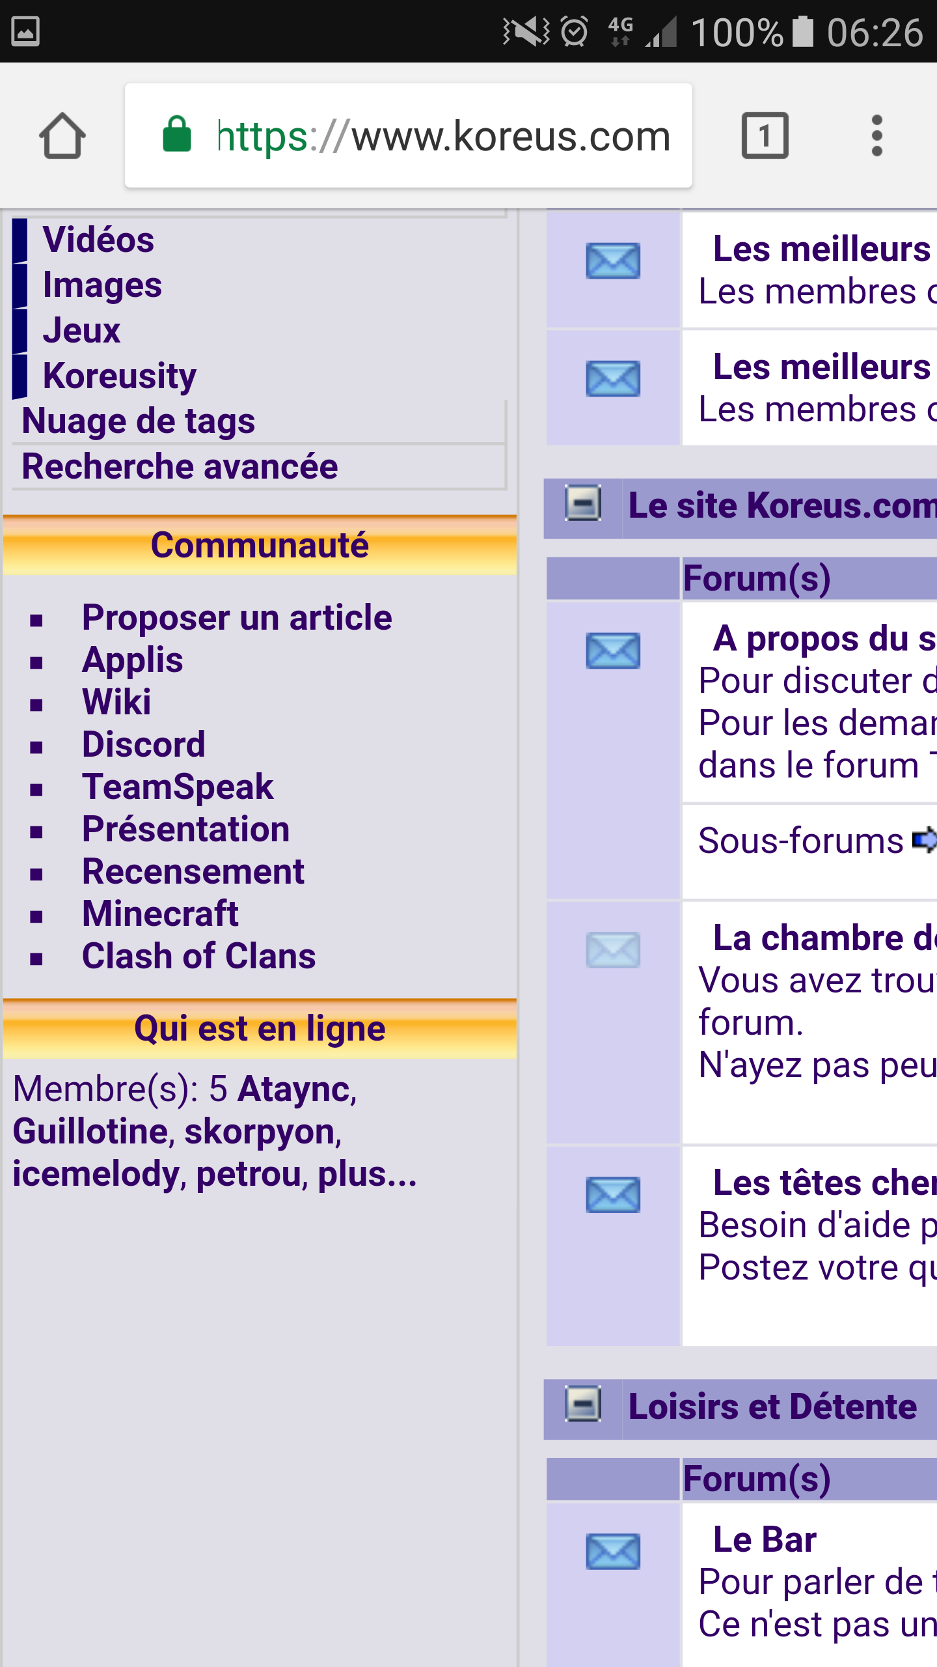Open the Vidéos menu item

point(98,240)
